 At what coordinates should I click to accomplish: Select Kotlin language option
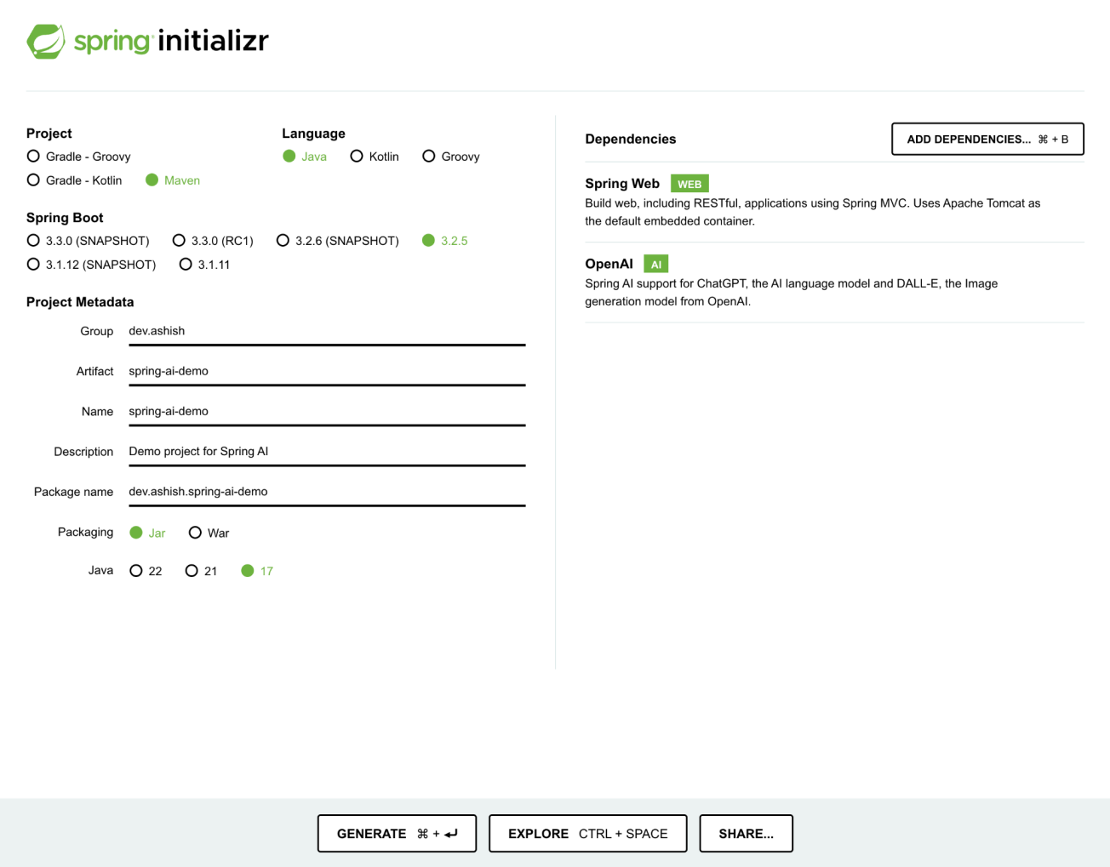(x=375, y=157)
